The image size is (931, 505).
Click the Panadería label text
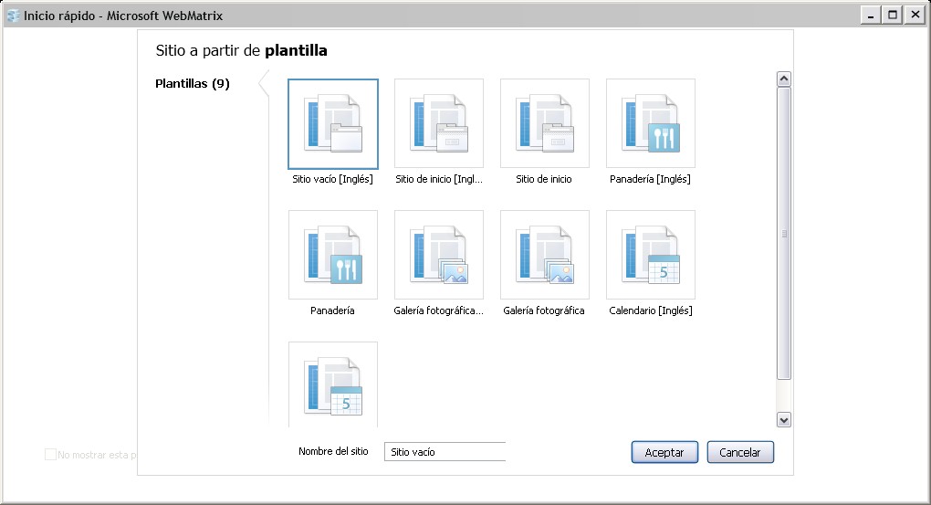tap(332, 310)
